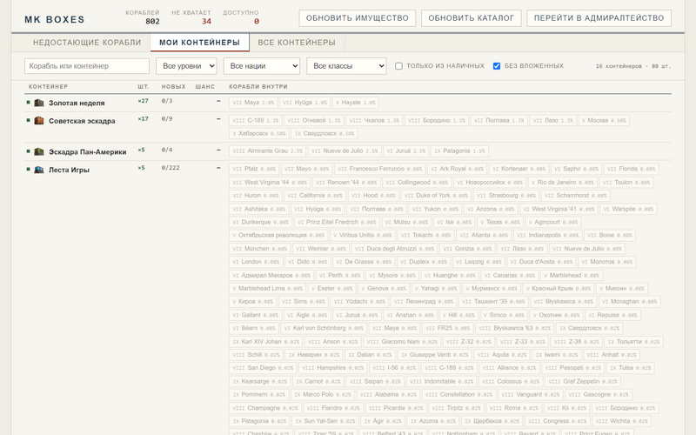This screenshot has width=696, height=435.
Task: Click the VI Gallant ship chip
Action: coord(256,315)
